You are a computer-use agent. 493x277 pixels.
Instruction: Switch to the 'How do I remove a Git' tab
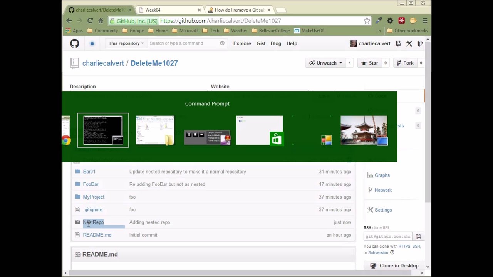click(x=240, y=10)
